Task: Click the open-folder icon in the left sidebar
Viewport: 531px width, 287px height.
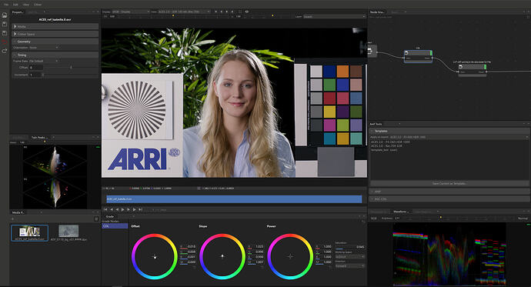Action: (x=5, y=15)
